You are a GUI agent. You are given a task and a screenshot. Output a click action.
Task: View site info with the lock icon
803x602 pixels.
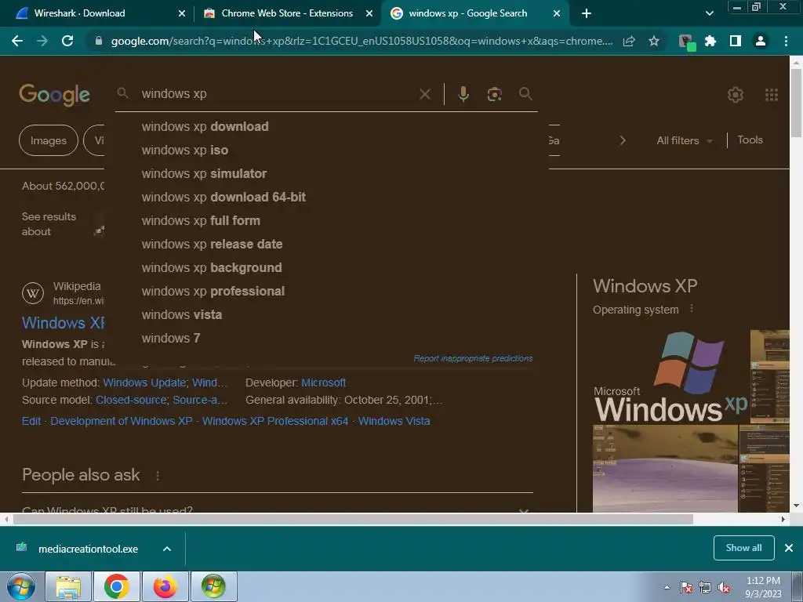[99, 41]
